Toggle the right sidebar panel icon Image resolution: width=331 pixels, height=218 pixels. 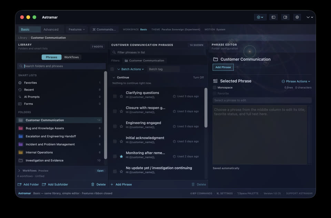tap(285, 17)
